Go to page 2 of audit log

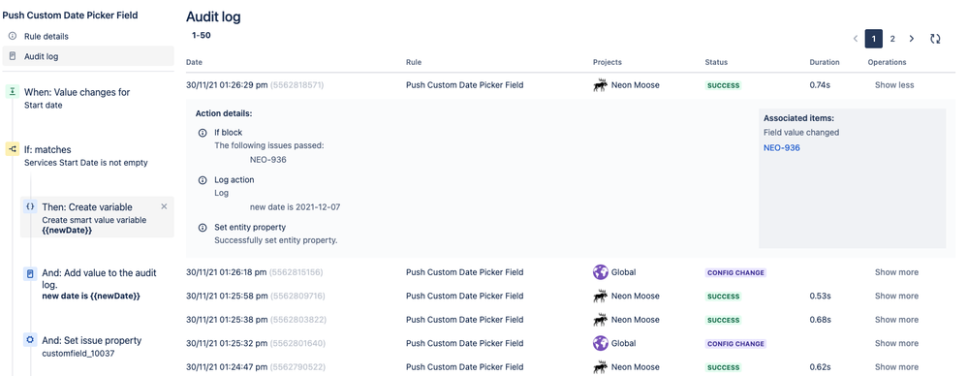click(892, 39)
